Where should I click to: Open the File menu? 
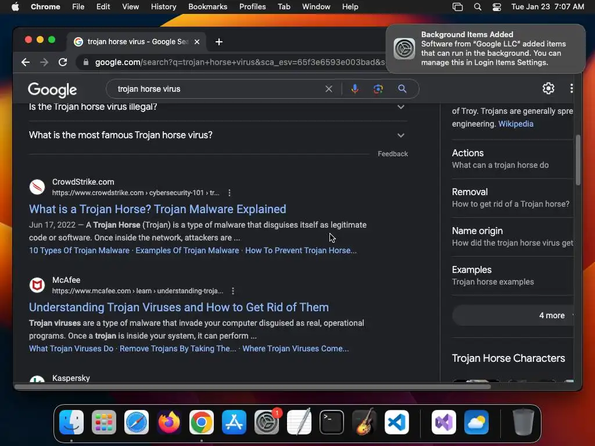coord(78,7)
